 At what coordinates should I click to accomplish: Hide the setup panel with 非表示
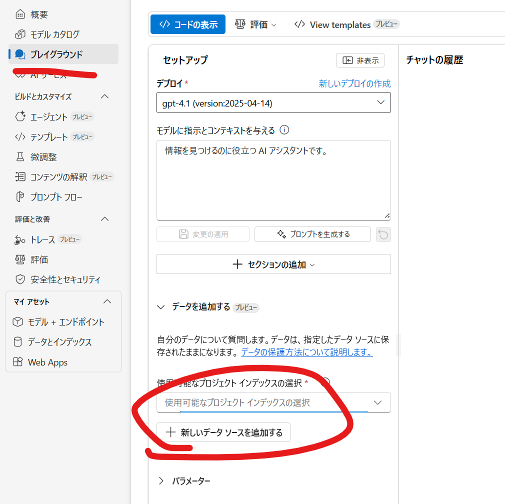(360, 60)
